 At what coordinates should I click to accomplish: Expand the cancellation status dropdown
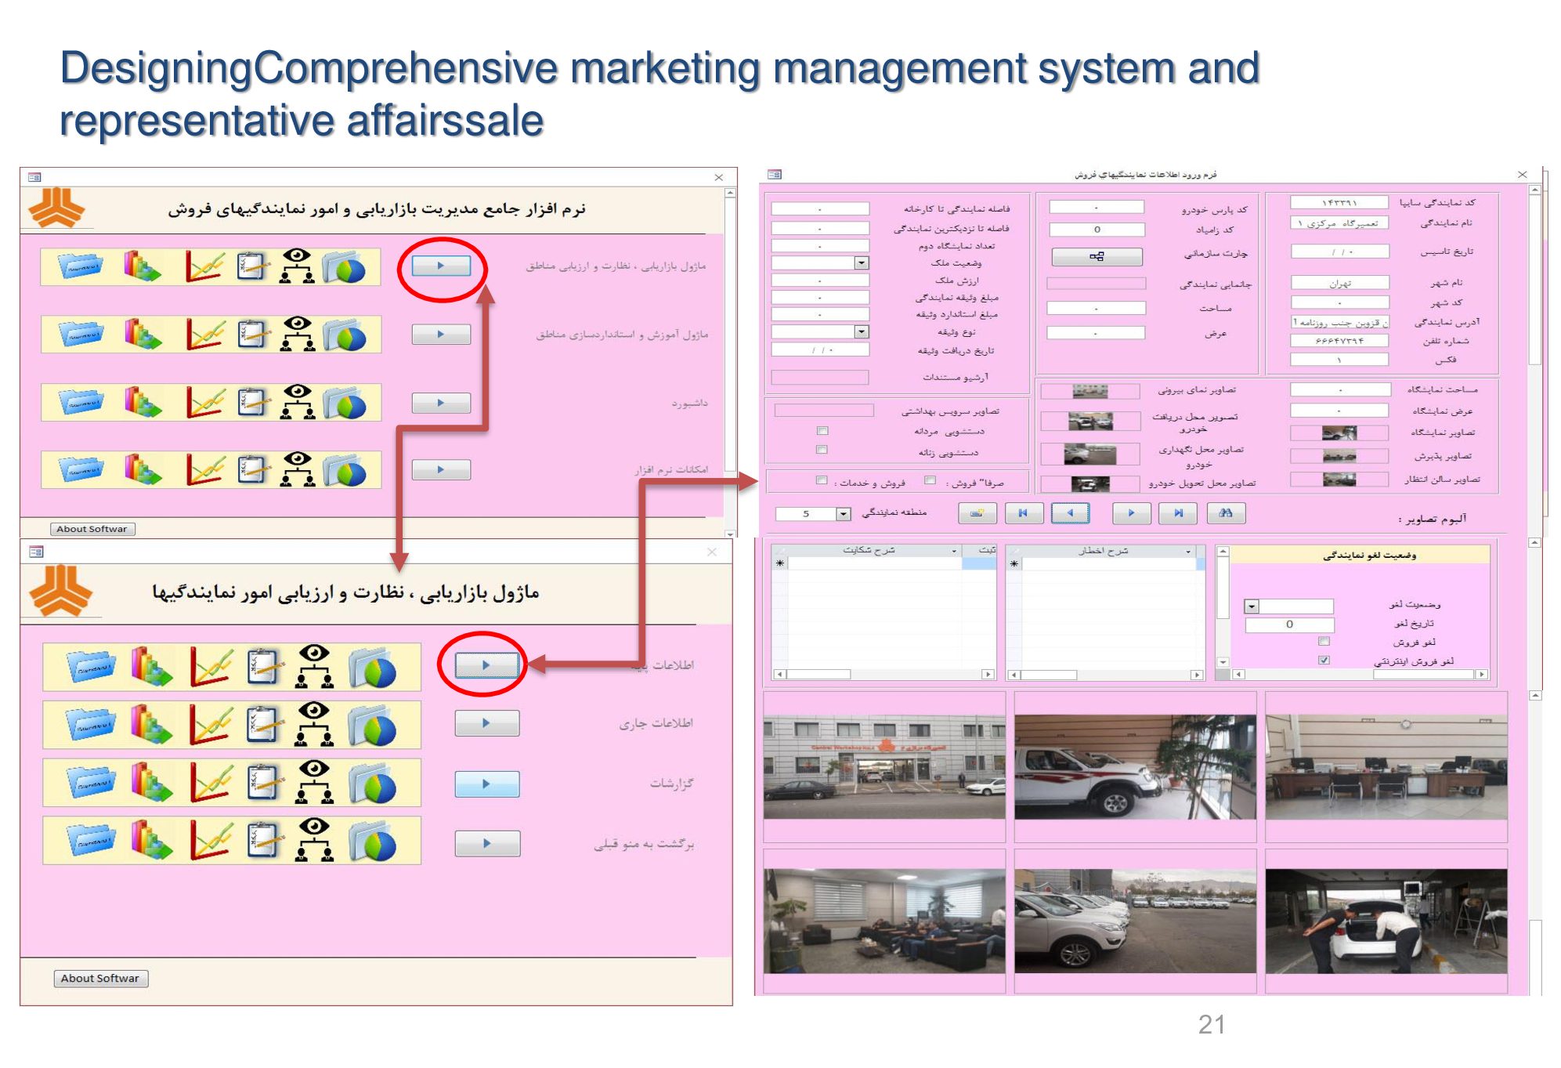tap(1252, 606)
